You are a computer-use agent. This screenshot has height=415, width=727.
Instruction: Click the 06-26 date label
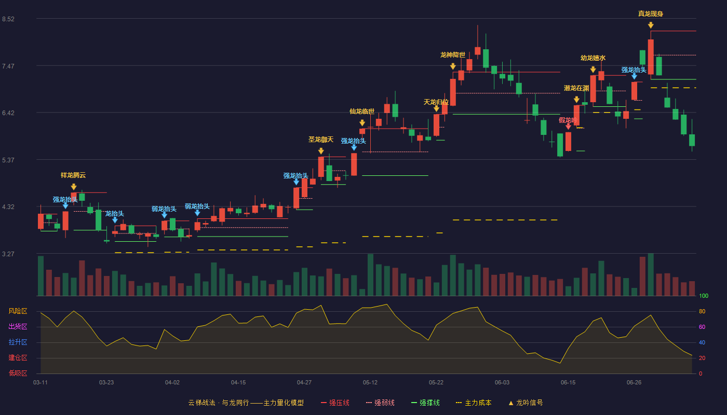634,382
